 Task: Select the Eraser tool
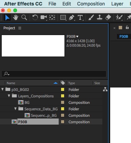coord(108,18)
